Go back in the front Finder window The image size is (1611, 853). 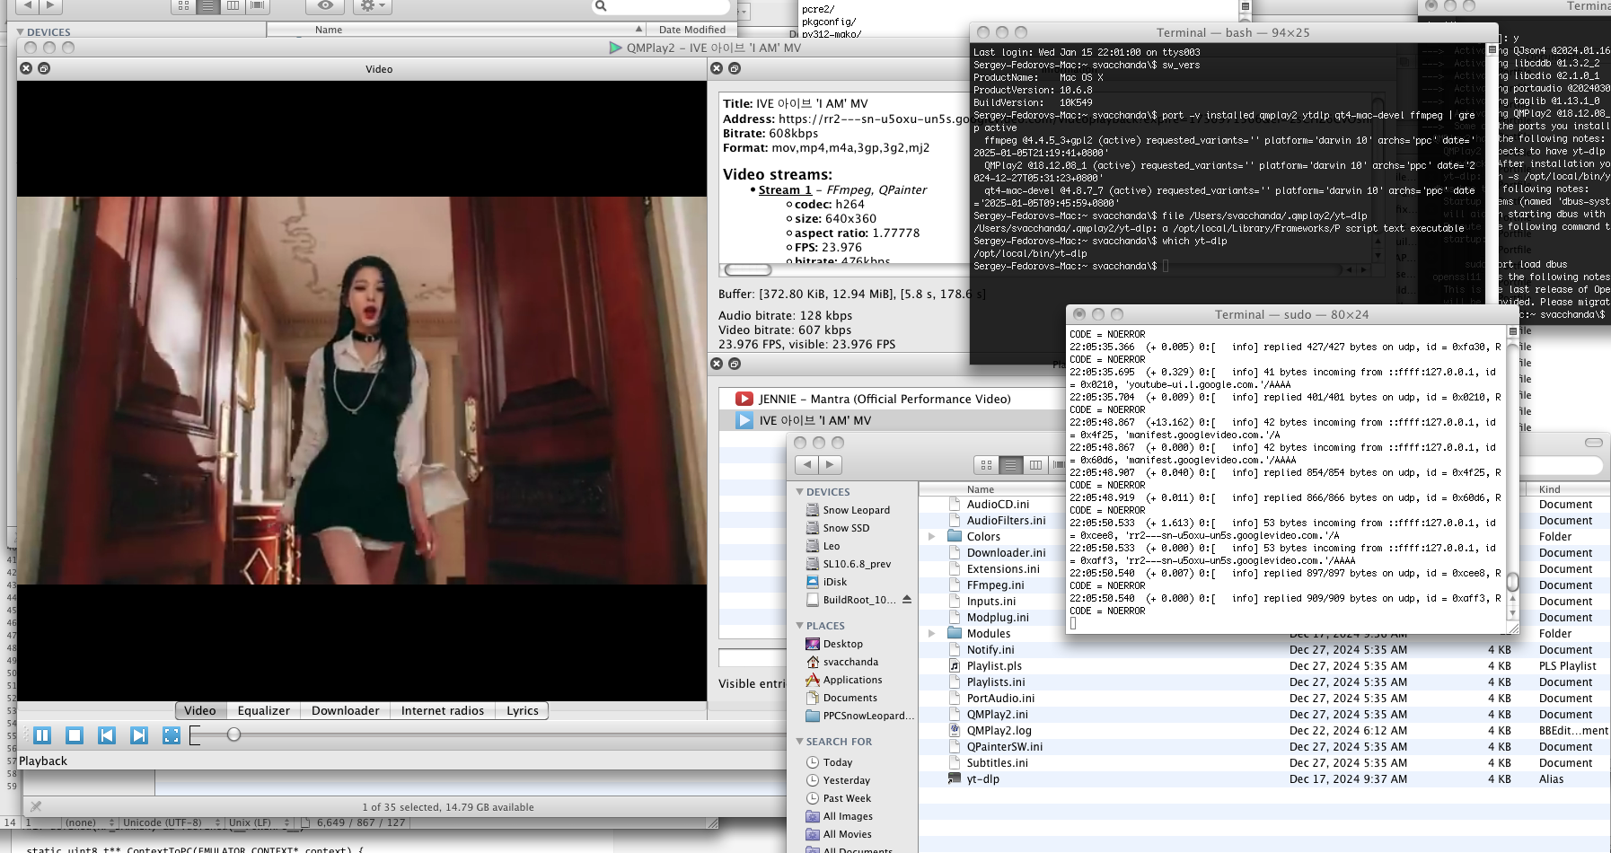point(807,464)
